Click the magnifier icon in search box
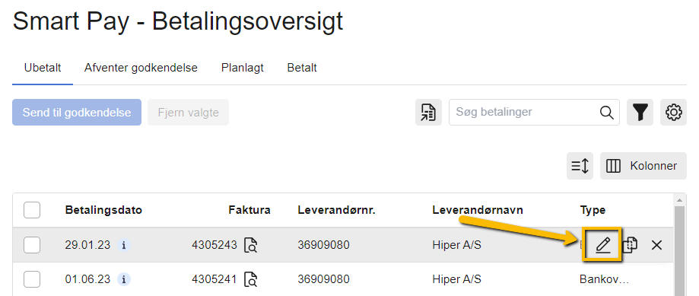Image resolution: width=699 pixels, height=296 pixels. 606,113
